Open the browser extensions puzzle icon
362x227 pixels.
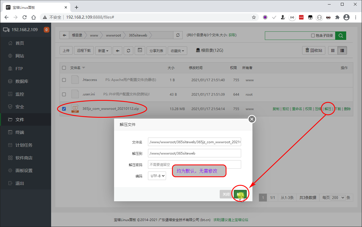pos(337,17)
